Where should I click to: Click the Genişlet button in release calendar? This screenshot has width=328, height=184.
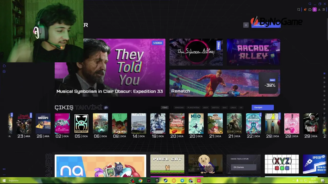[263, 107]
